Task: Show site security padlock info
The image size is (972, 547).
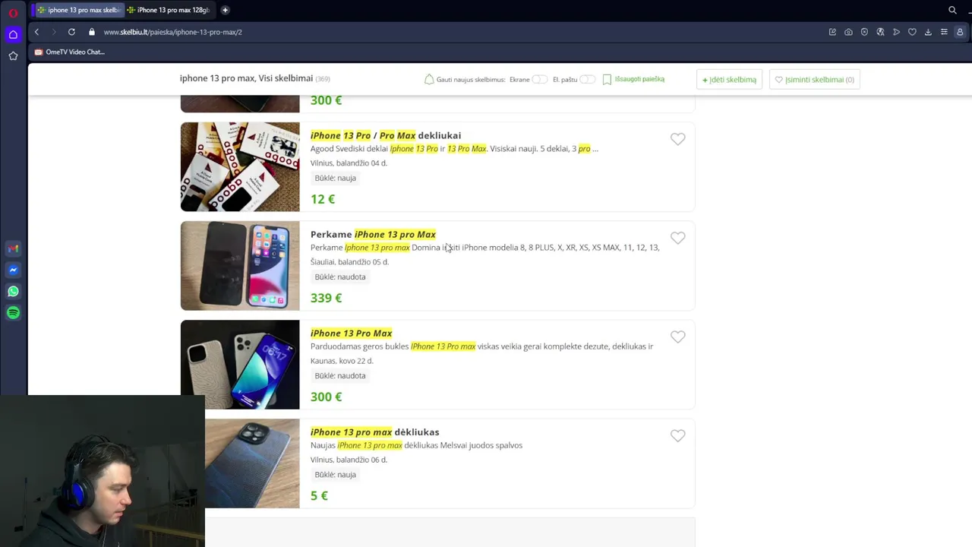Action: (x=92, y=32)
